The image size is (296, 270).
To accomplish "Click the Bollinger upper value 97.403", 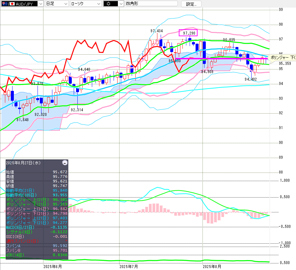I will point(60,218).
